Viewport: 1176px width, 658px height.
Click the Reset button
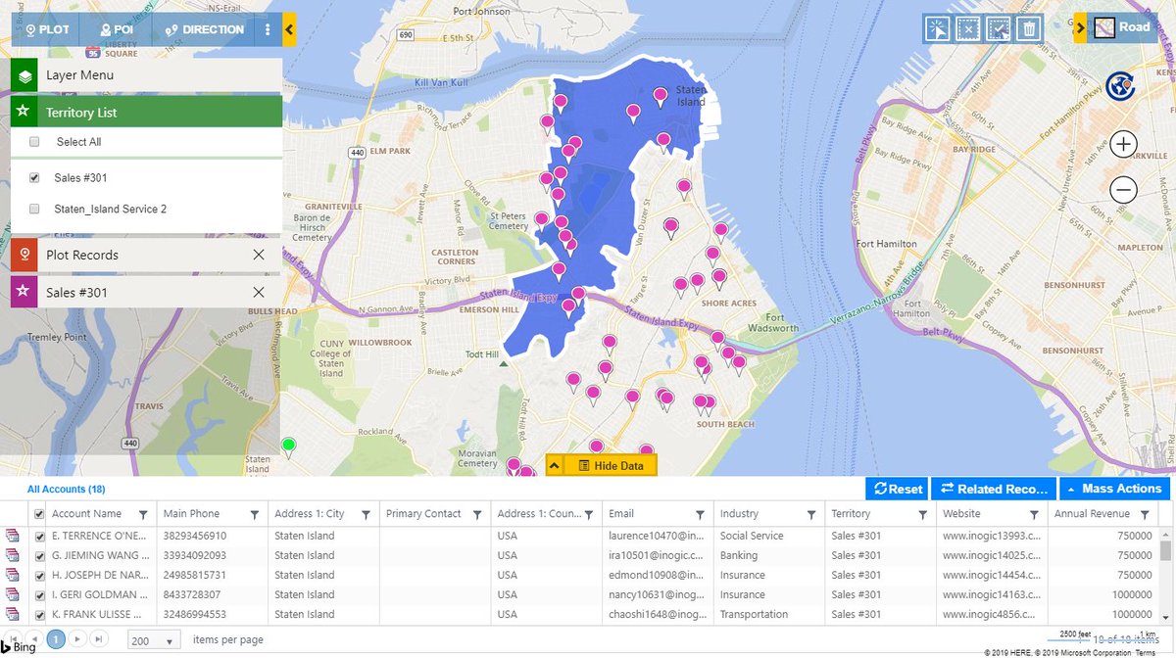(x=898, y=489)
